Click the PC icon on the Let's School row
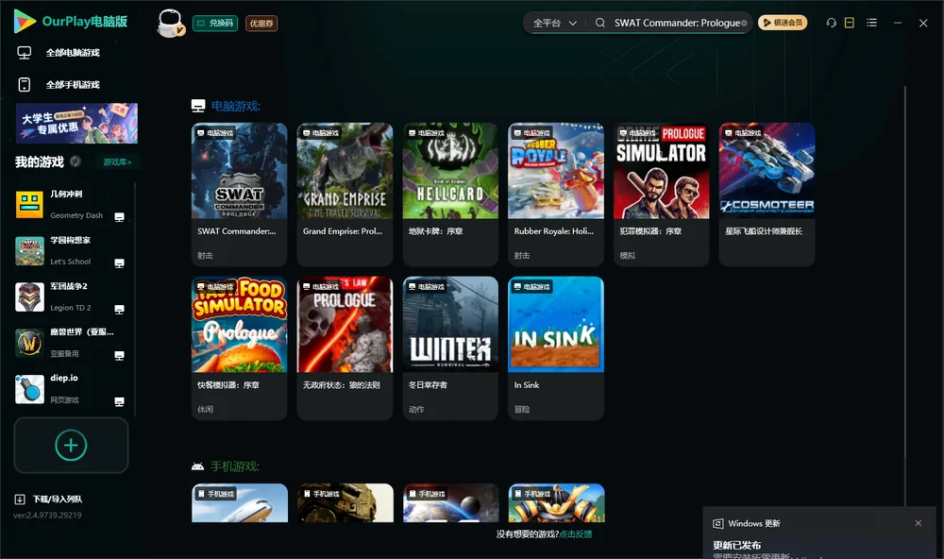The height and width of the screenshot is (559, 944). coord(119,263)
